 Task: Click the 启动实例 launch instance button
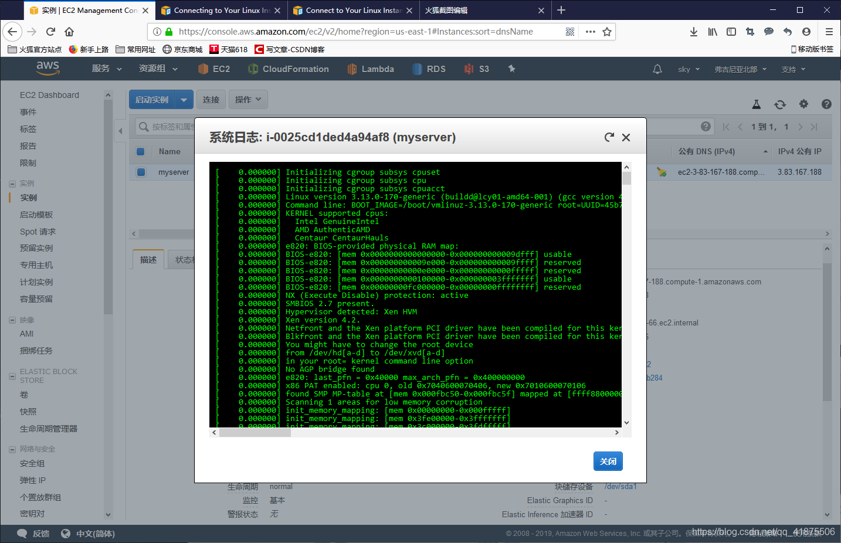click(x=152, y=100)
